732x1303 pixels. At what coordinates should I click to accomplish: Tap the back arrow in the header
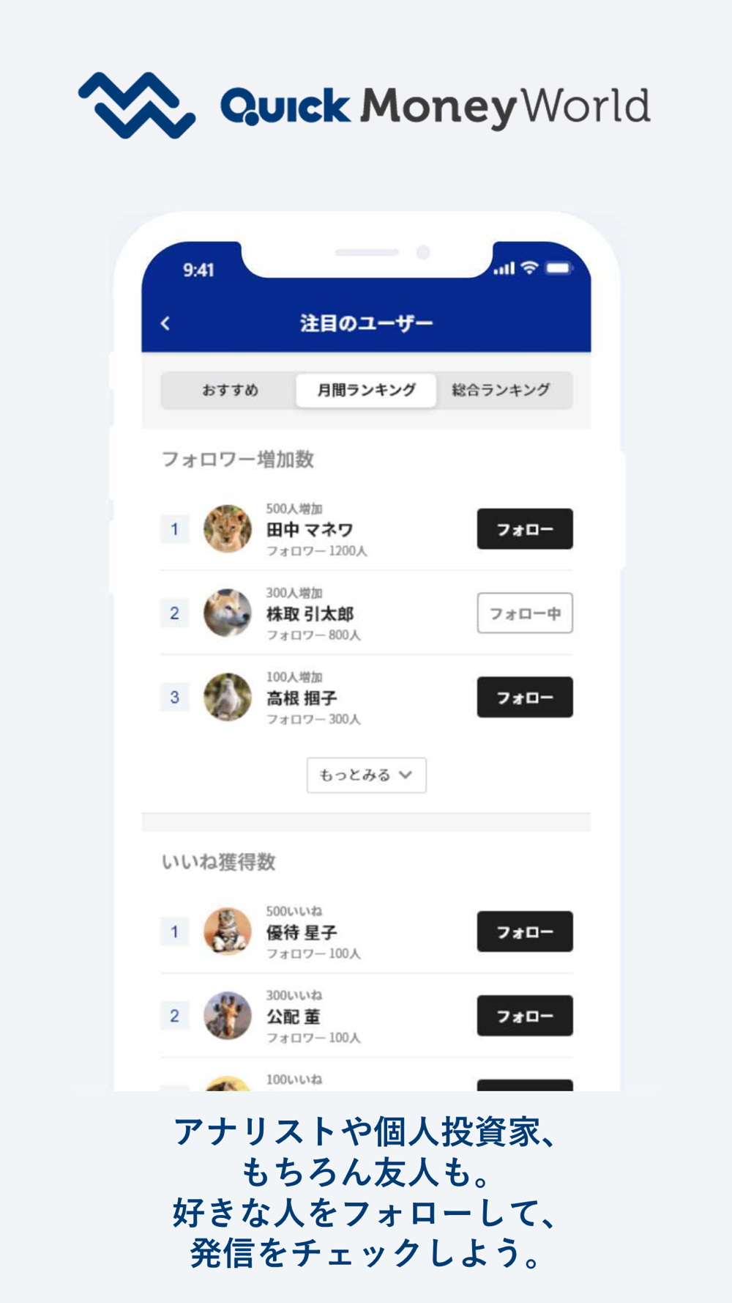coord(165,323)
